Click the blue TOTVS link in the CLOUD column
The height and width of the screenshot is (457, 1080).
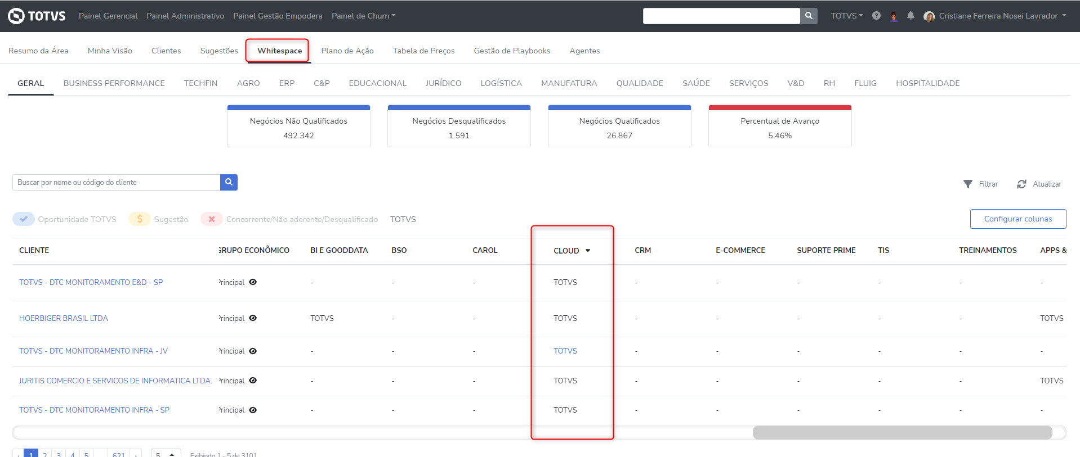click(x=565, y=351)
